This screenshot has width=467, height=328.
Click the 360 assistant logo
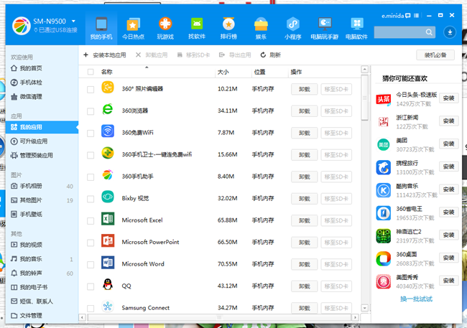tap(21, 26)
